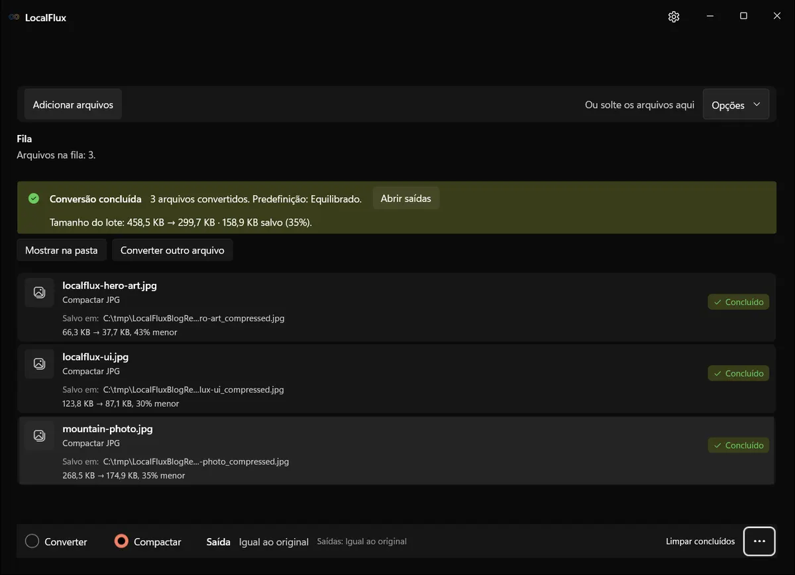Select the localflux-hero-art.jpg file name
This screenshot has height=575, width=795.
109,286
